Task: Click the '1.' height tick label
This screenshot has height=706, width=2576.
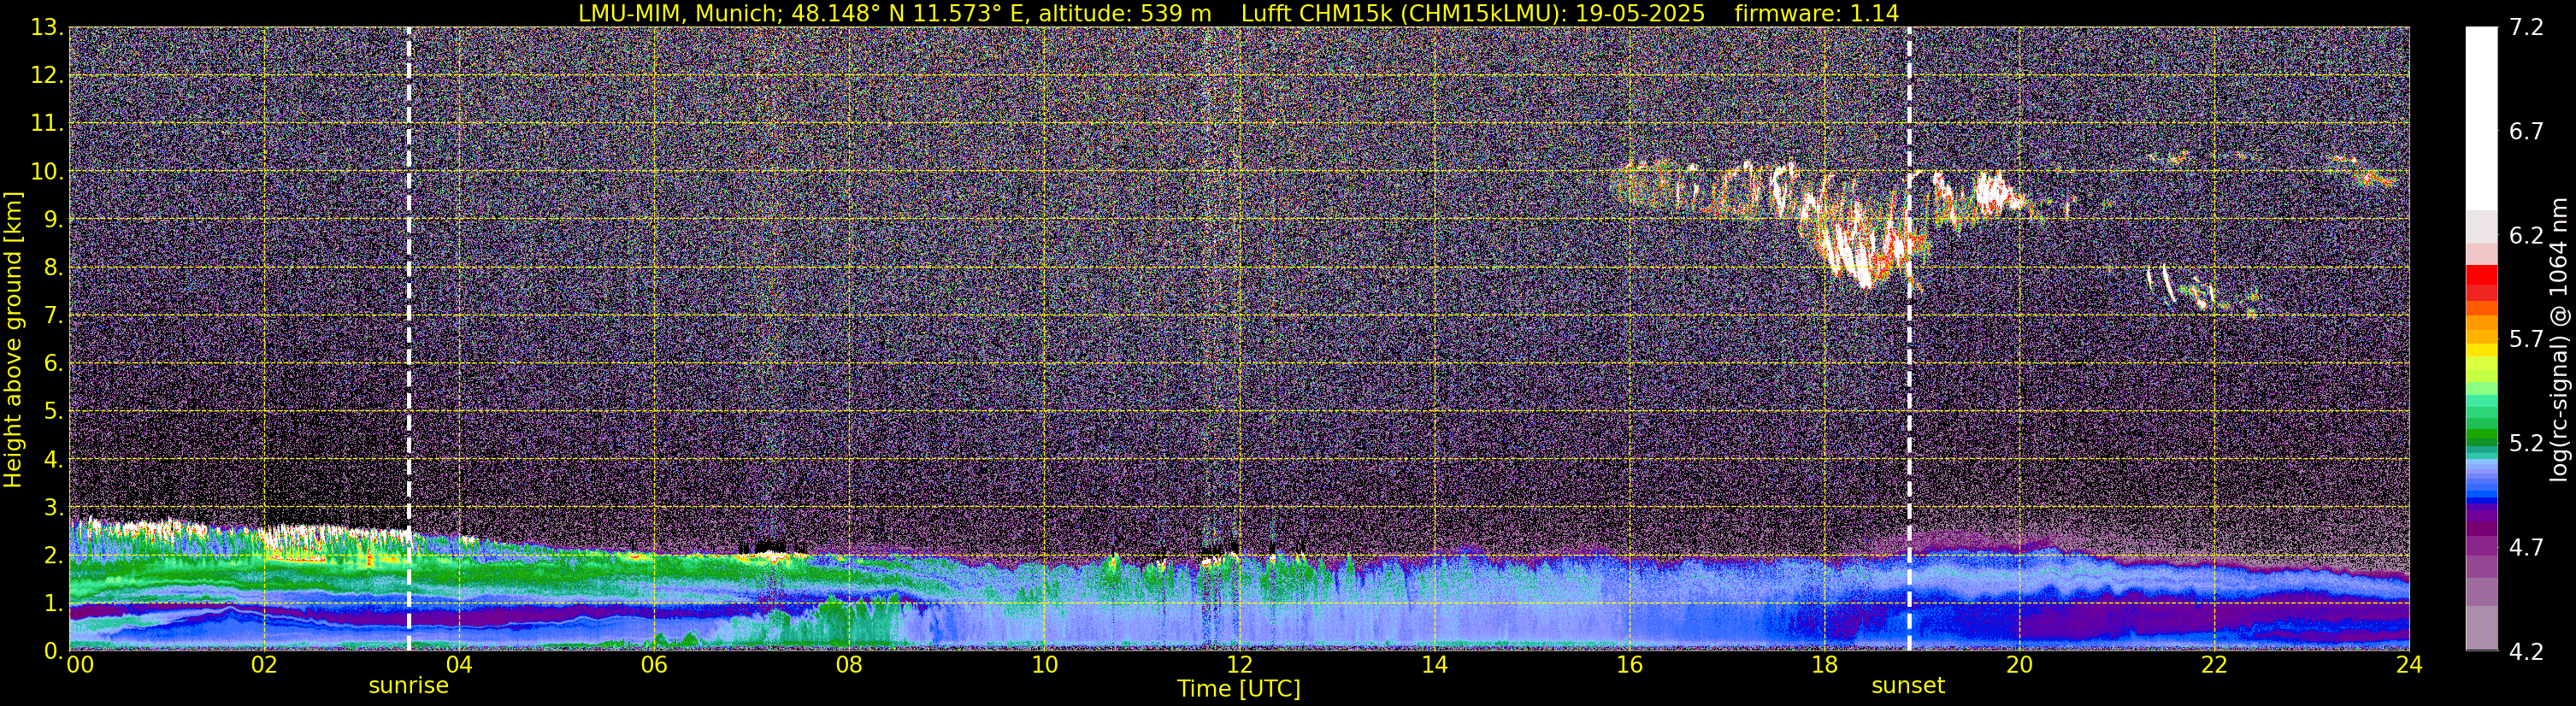Action: point(53,604)
